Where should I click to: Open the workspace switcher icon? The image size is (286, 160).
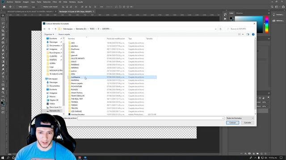coord(277,7)
